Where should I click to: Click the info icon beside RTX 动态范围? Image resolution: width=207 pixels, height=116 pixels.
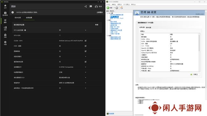[25, 30]
